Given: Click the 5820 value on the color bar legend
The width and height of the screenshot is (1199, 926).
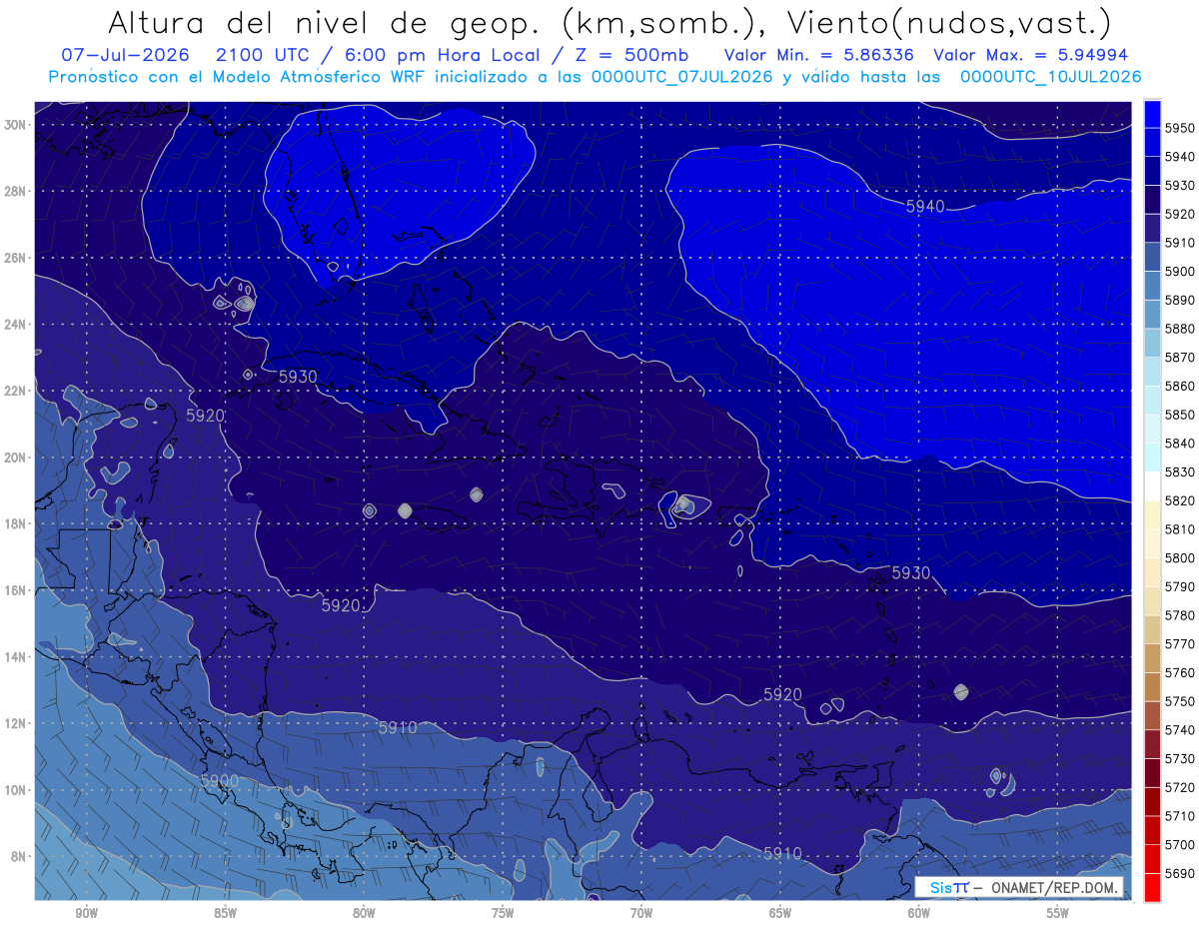Looking at the screenshot, I should click(1180, 500).
